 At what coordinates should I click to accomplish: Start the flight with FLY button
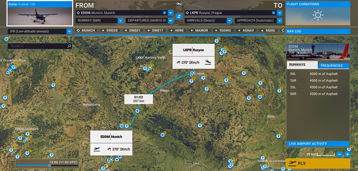(318, 164)
